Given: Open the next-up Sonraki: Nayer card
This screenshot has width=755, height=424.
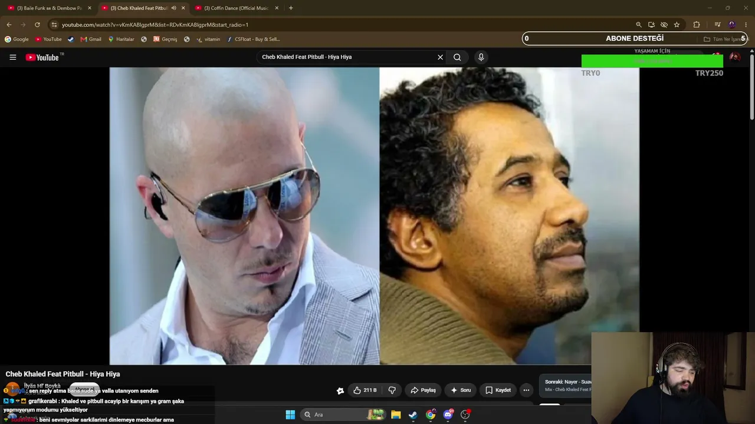Looking at the screenshot, I should coord(566,386).
